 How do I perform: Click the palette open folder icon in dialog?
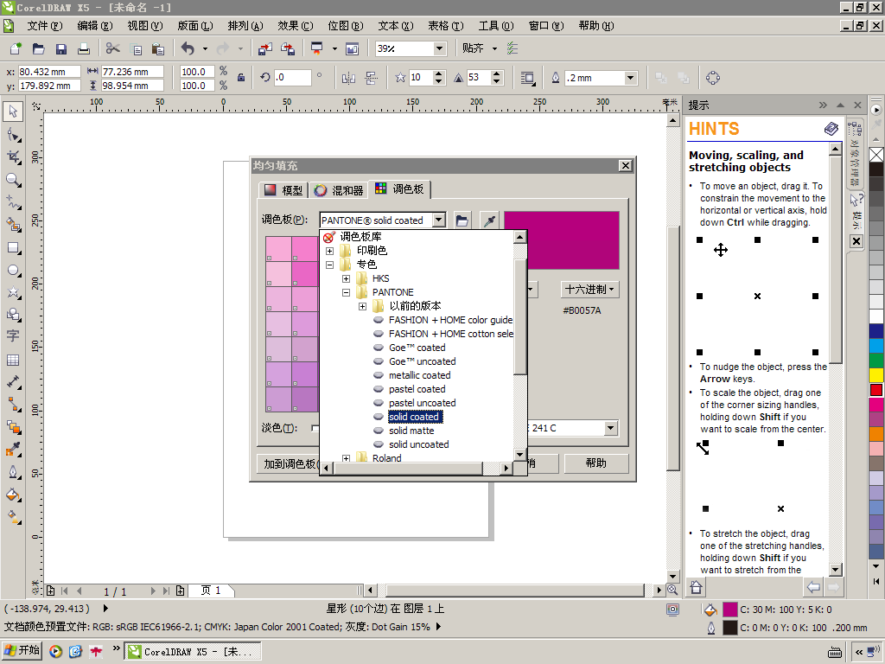[x=462, y=220]
